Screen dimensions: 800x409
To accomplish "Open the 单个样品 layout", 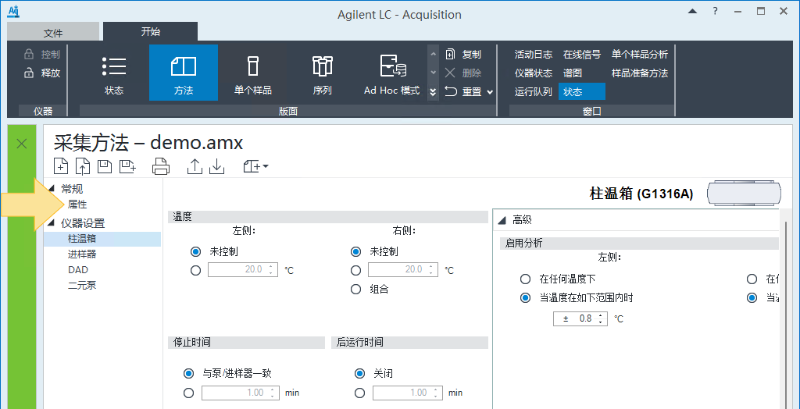I will click(253, 73).
